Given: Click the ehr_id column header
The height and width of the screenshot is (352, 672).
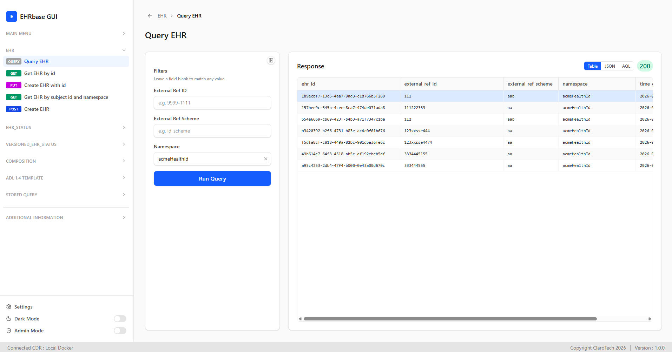Looking at the screenshot, I should point(349,84).
